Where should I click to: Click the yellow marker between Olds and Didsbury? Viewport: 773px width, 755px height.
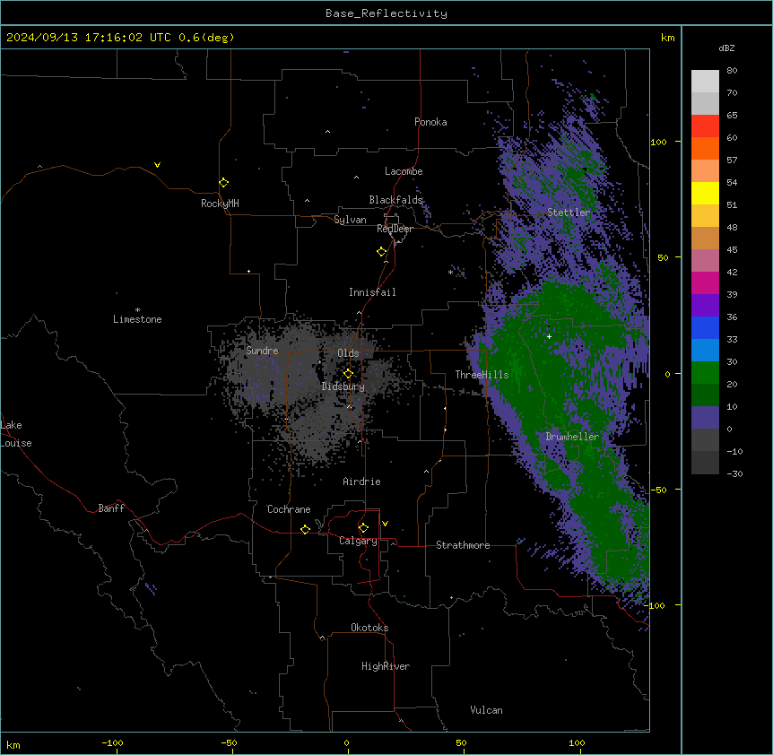coord(348,374)
